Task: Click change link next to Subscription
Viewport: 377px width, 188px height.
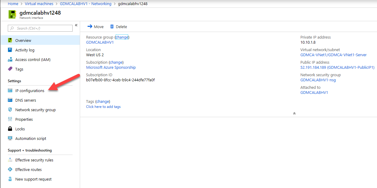Action: pyautogui.click(x=116, y=62)
